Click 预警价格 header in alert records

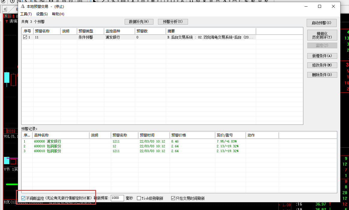point(192,135)
